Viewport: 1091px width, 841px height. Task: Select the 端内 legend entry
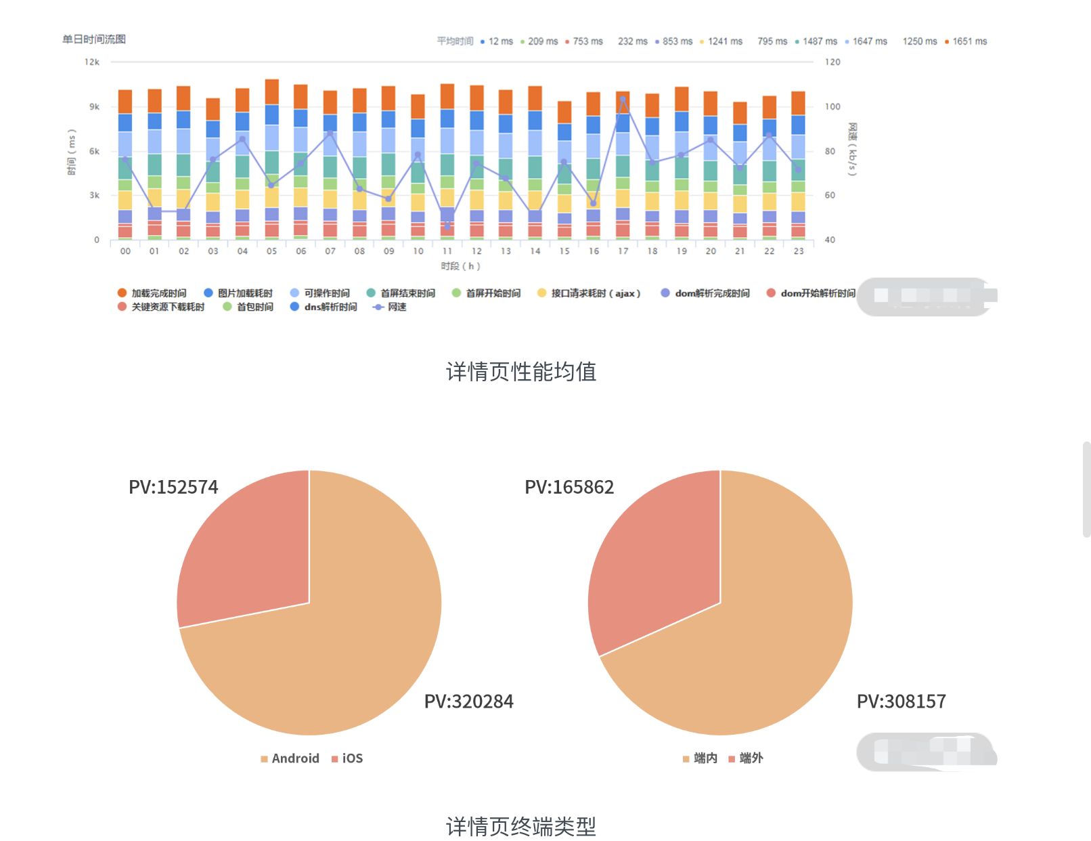[x=700, y=758]
